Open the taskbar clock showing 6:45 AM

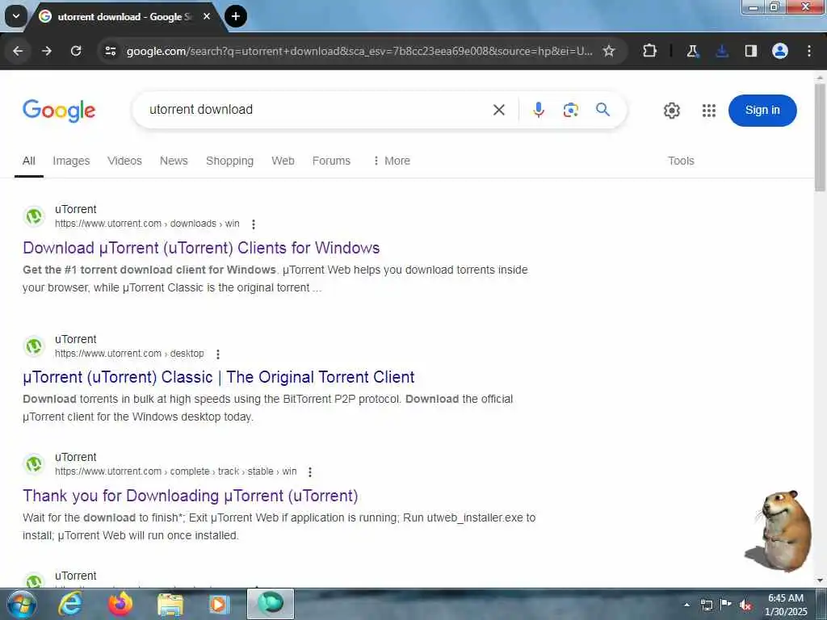(786, 605)
